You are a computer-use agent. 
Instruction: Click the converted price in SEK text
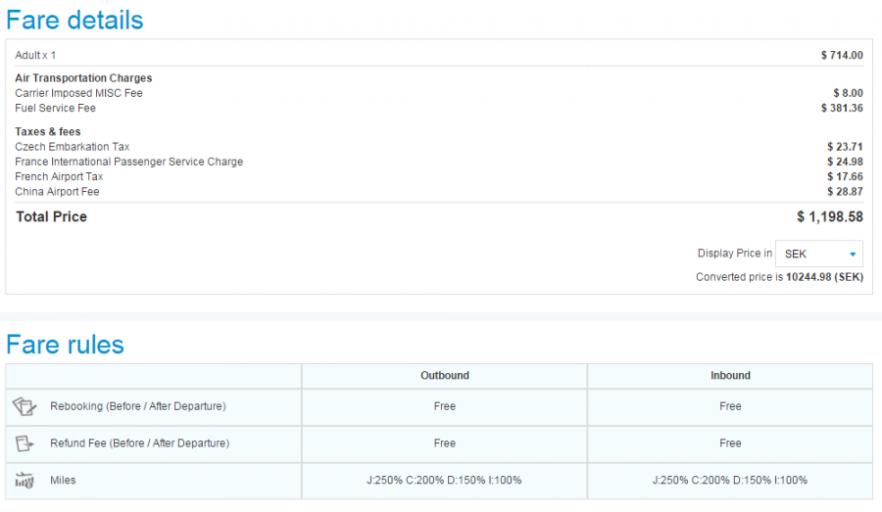779,277
